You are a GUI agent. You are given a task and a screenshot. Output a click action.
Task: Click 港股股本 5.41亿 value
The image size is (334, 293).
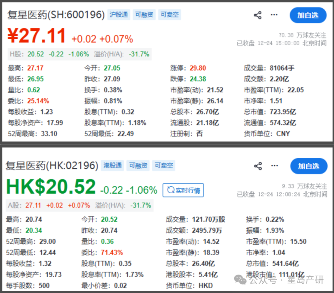coord(208,275)
